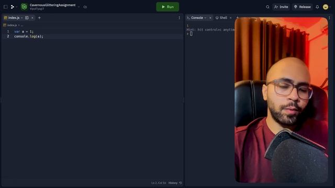The height and width of the screenshot is (188, 335).
Task: Open the user avatar menu
Action: coord(326,7)
